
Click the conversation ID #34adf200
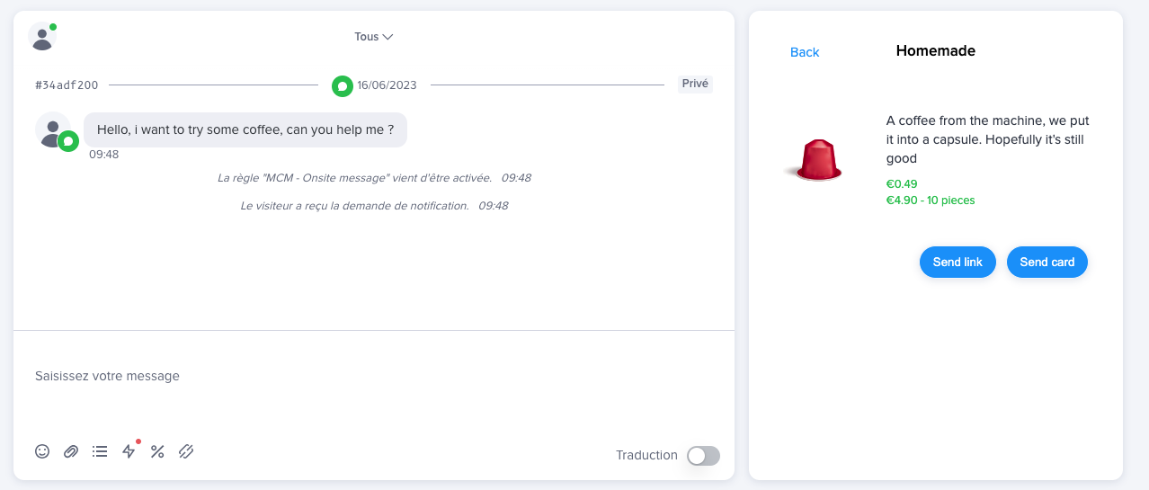point(67,85)
